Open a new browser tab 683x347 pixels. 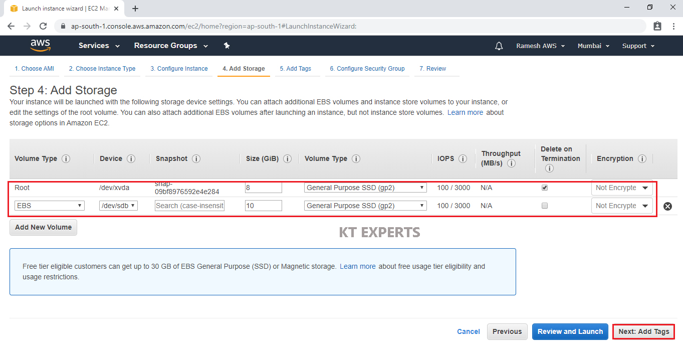(x=135, y=9)
